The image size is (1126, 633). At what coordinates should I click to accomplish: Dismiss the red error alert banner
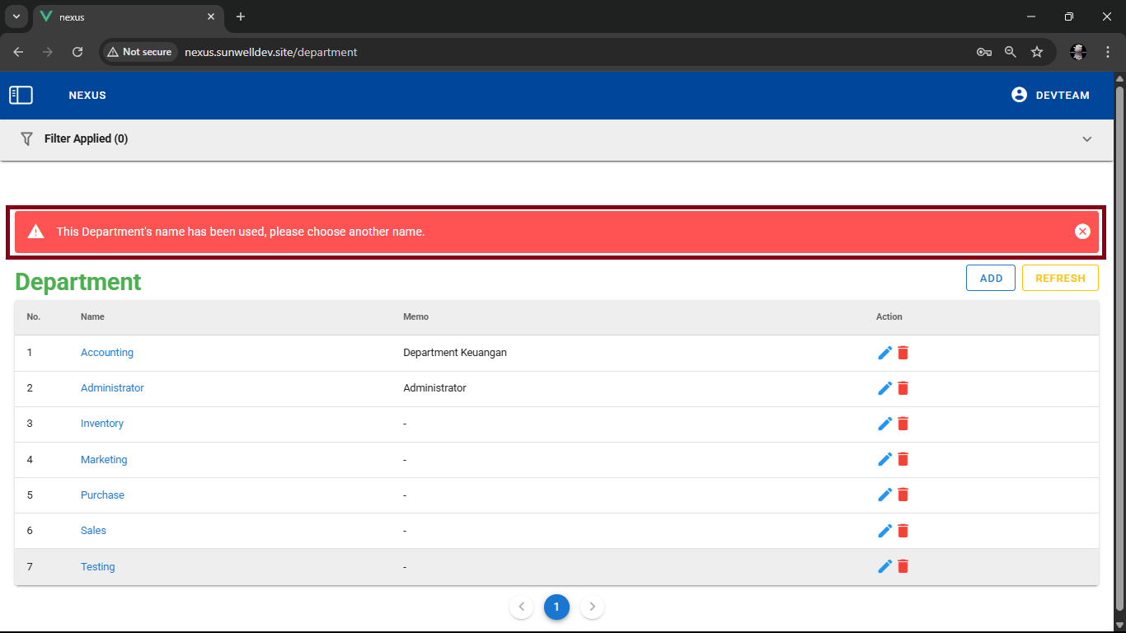click(1082, 232)
